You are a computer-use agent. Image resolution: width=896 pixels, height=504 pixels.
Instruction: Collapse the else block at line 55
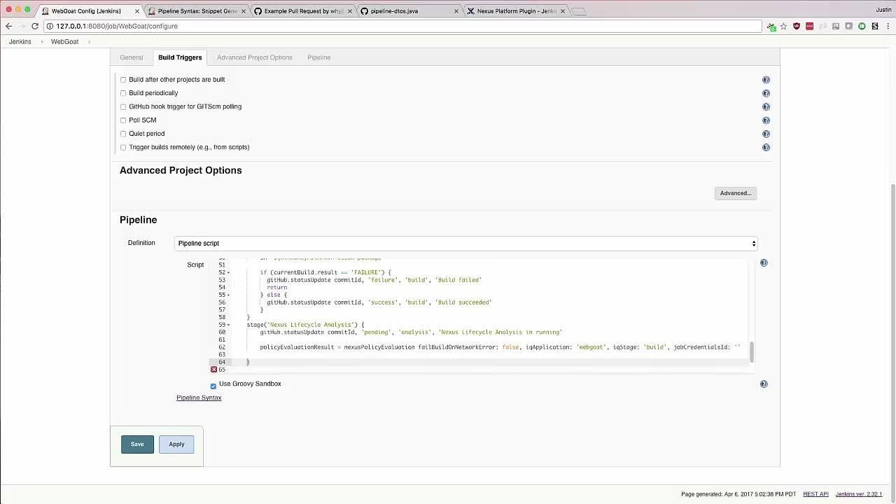pos(229,295)
